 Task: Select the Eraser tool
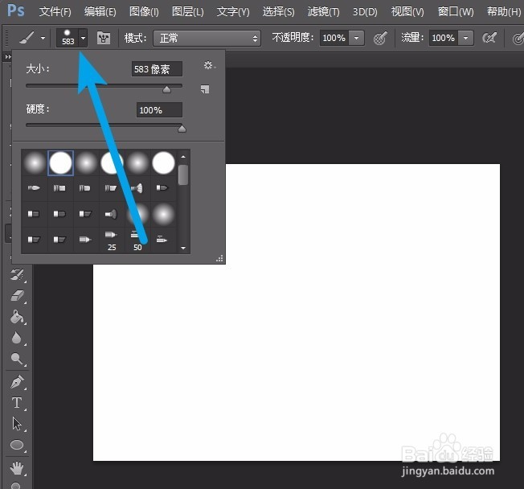(x=17, y=296)
